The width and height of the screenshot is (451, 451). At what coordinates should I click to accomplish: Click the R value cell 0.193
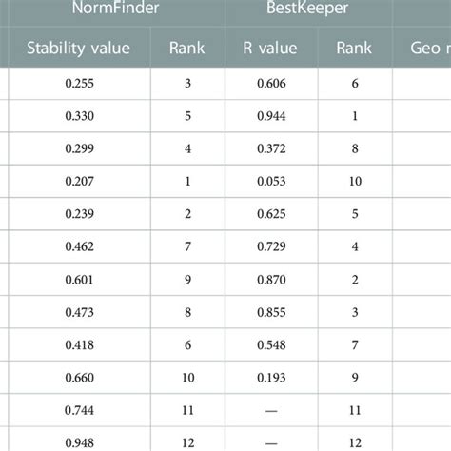271,378
